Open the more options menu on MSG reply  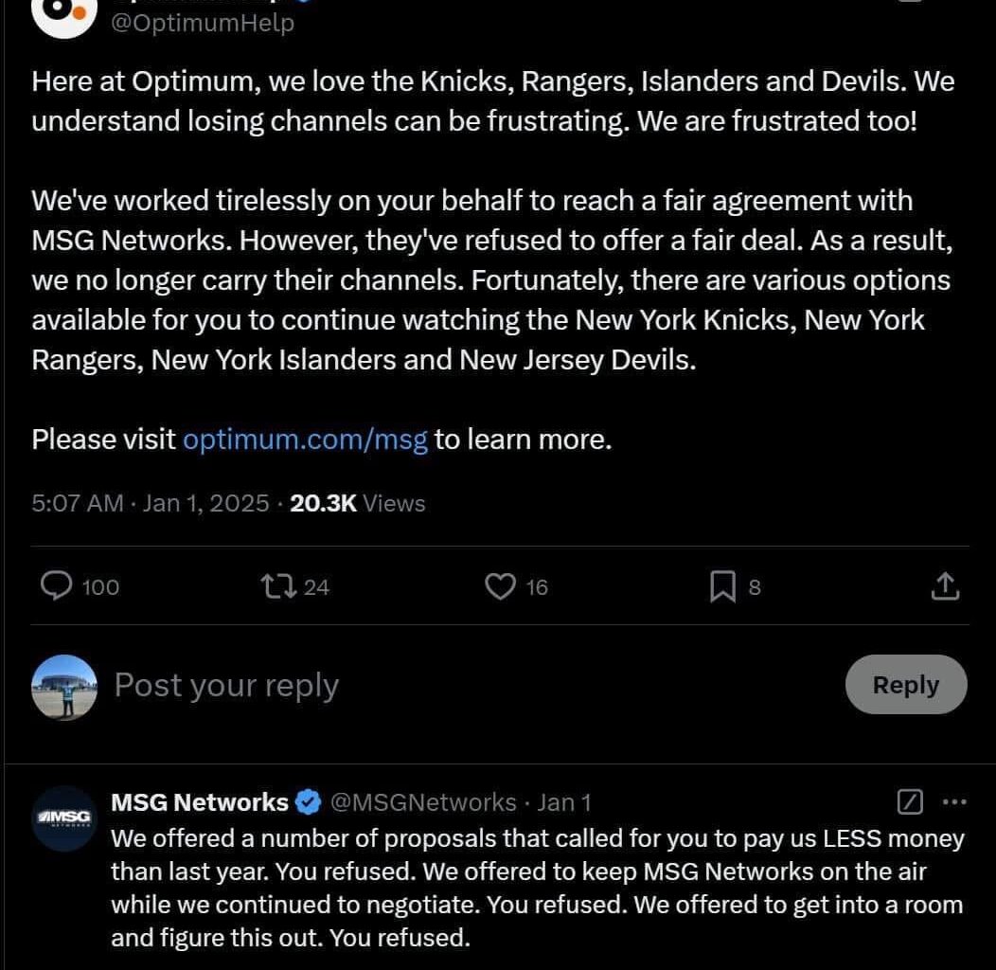954,802
